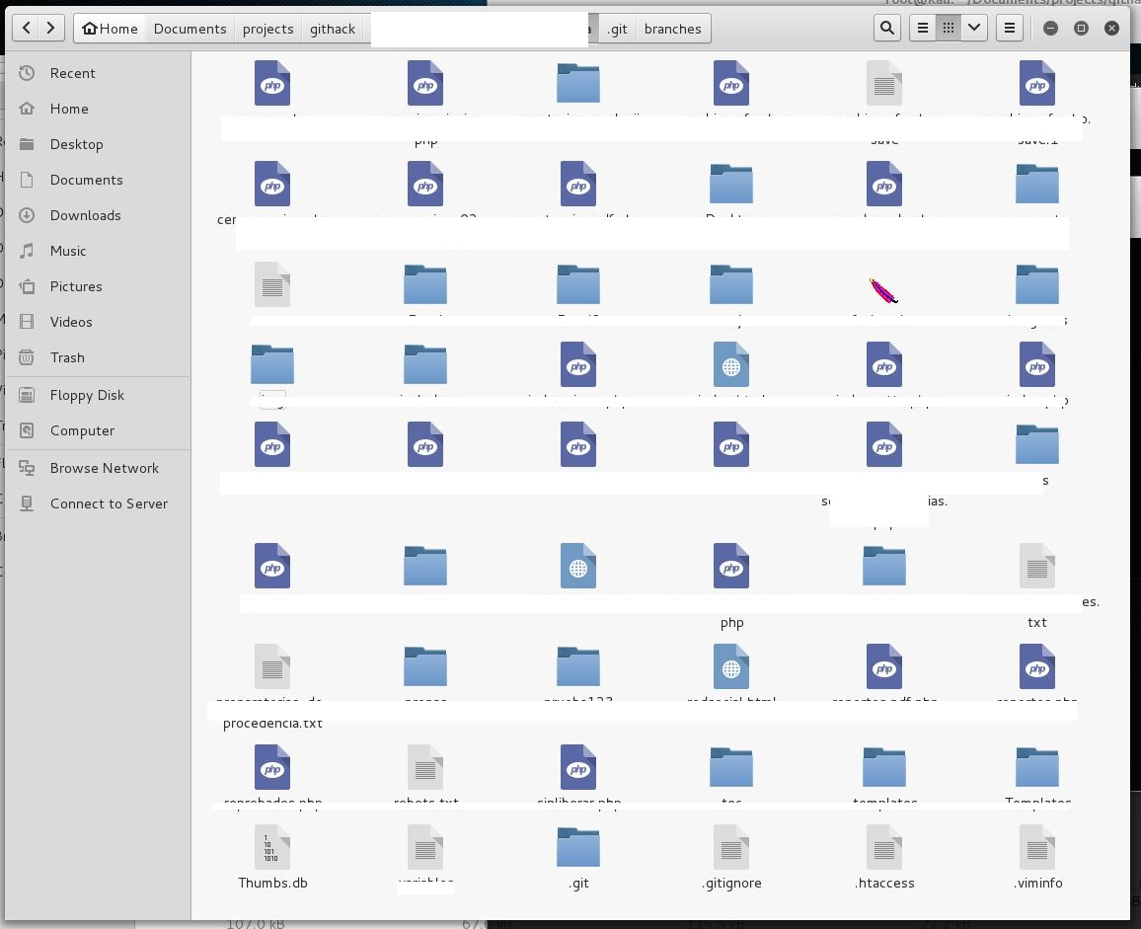Navigate to Home in path bar

click(110, 29)
